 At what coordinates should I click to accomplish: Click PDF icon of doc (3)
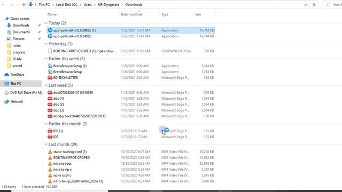pos(50,110)
